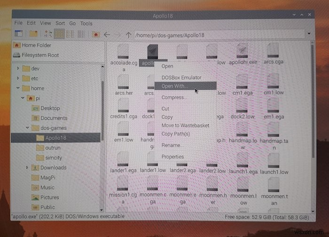Viewport: 329px width, 237px height.
Task: Click the file pane vertical scrollbar
Action: point(313,101)
